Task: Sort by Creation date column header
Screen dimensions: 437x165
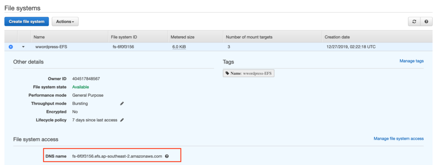Action: coord(337,37)
